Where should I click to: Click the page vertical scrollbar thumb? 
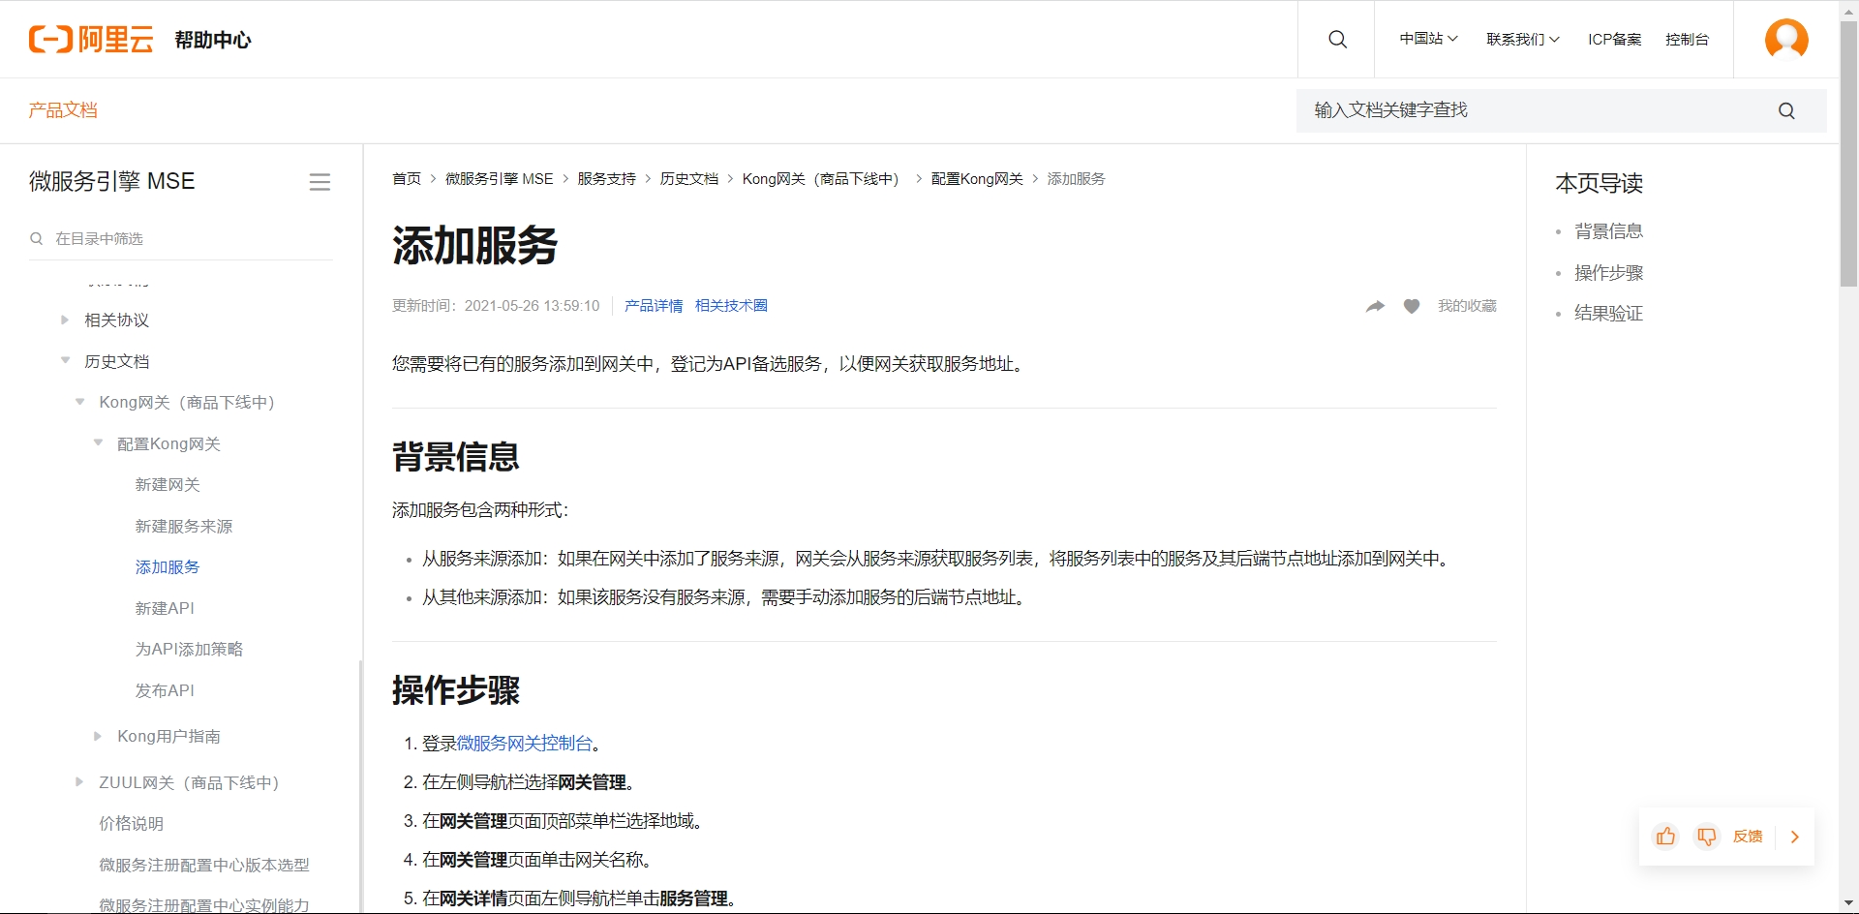pyautogui.click(x=1848, y=155)
